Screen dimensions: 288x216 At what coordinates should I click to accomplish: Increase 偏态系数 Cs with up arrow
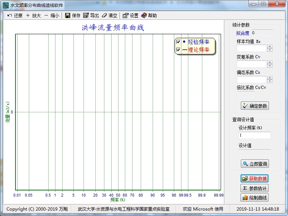[x=270, y=78]
